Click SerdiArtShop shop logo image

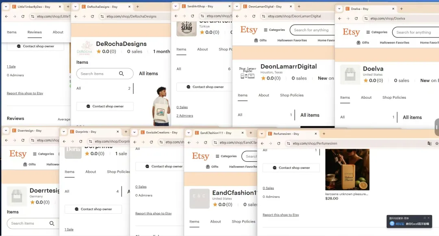pos(187,29)
